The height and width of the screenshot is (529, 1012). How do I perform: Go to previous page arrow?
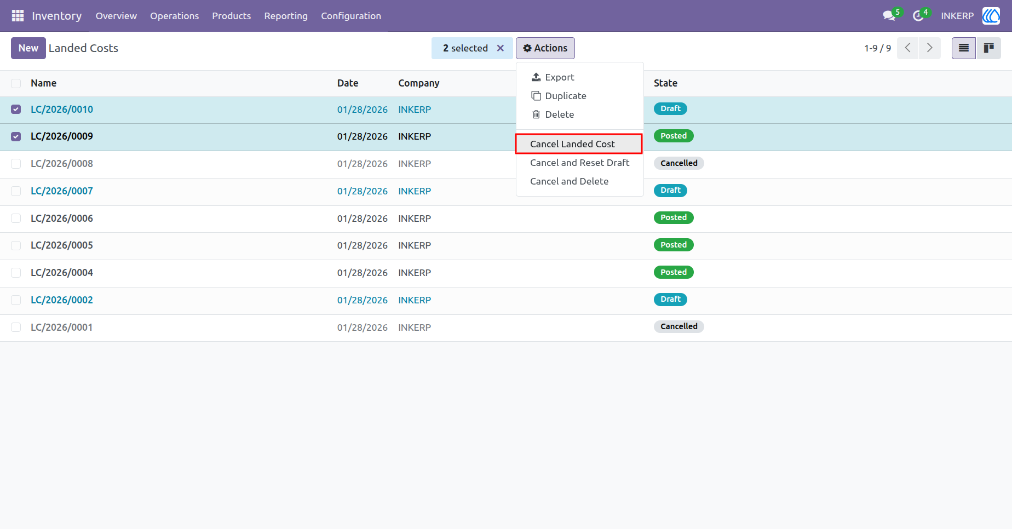pos(908,48)
